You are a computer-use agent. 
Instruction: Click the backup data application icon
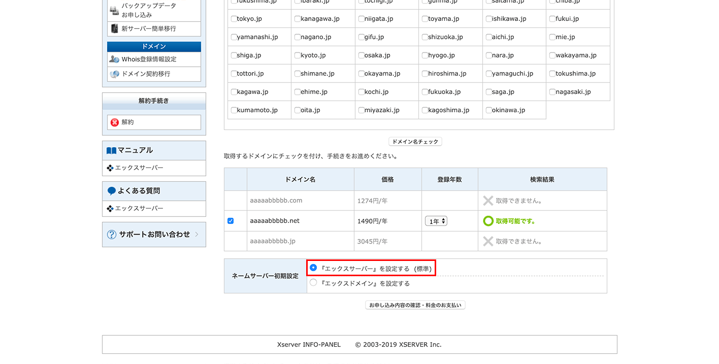(114, 10)
